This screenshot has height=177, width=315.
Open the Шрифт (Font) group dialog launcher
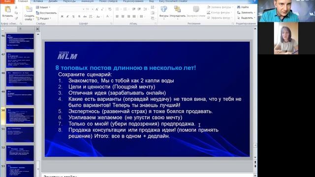[x=111, y=24]
